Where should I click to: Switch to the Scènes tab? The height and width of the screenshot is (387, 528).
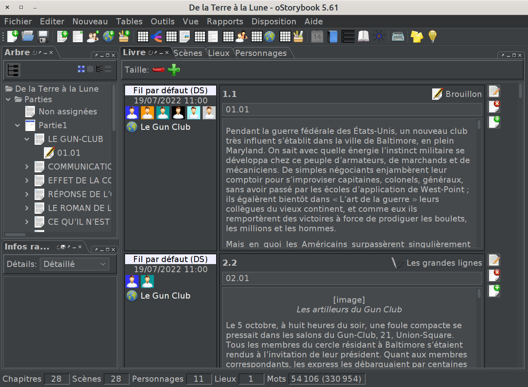188,53
